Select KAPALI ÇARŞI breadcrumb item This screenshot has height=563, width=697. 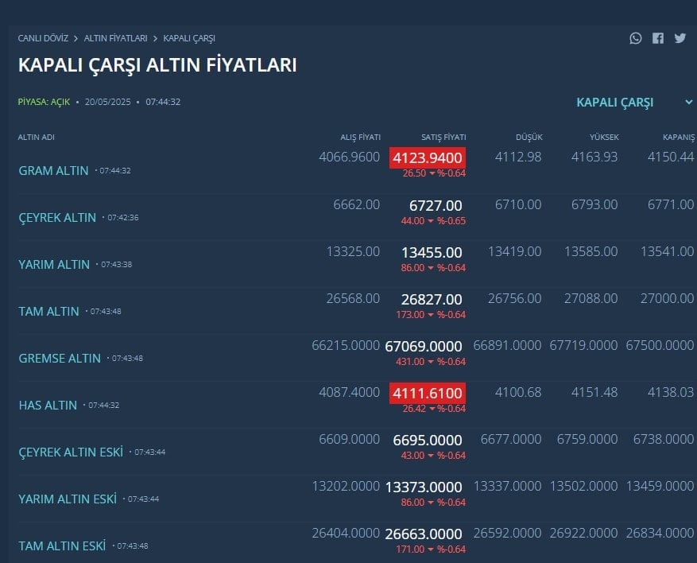pyautogui.click(x=189, y=38)
